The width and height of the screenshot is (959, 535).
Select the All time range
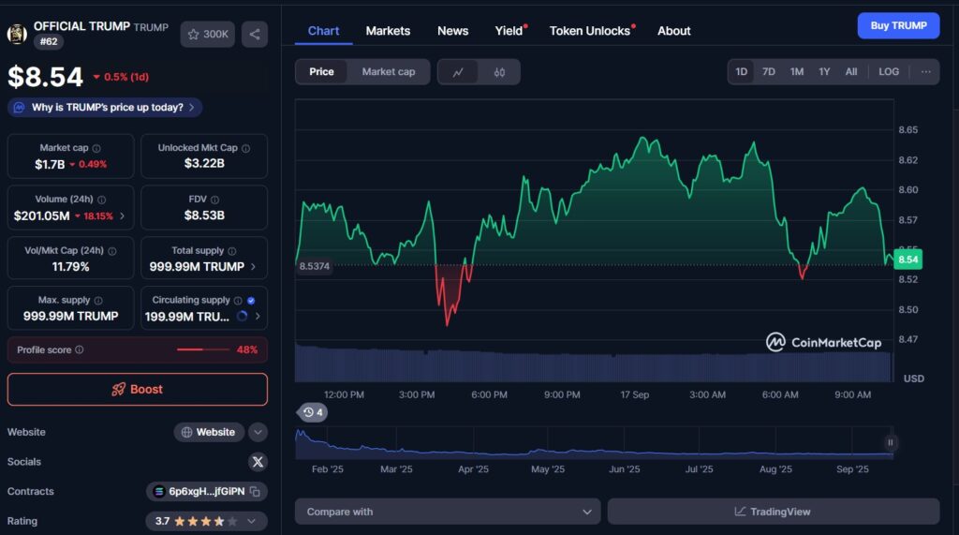coord(850,71)
